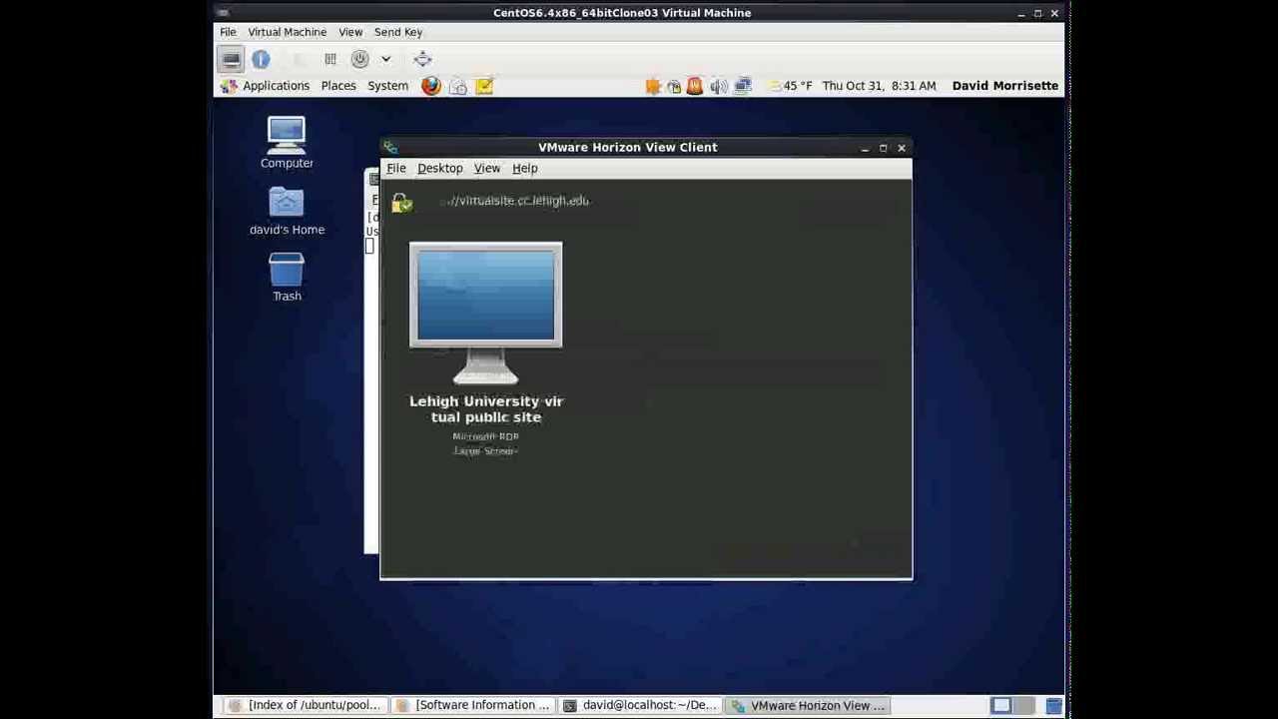
Task: Open the Send Key menu
Action: 398,32
